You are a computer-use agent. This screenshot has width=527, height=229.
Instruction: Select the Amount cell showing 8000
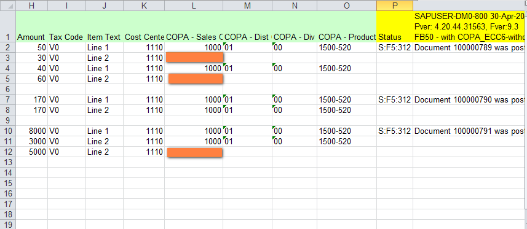[x=31, y=131]
